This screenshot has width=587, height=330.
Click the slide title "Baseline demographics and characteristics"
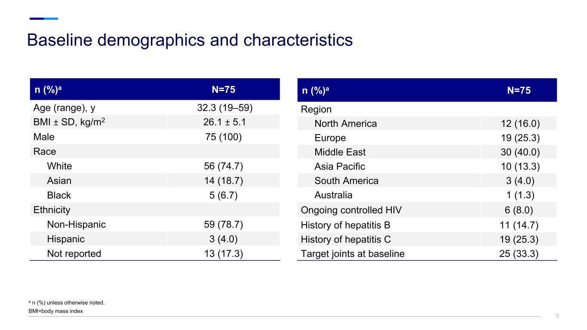tap(190, 40)
